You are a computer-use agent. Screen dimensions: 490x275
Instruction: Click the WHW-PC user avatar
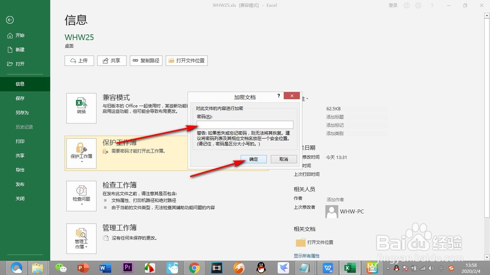pyautogui.click(x=332, y=211)
